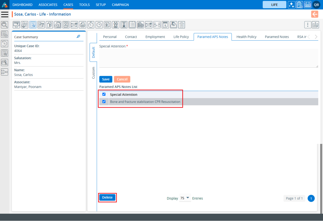Open the three-dot more options menu
The width and height of the screenshot is (323, 221).
308,25
